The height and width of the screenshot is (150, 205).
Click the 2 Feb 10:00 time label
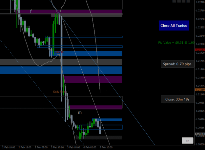coord(9,147)
